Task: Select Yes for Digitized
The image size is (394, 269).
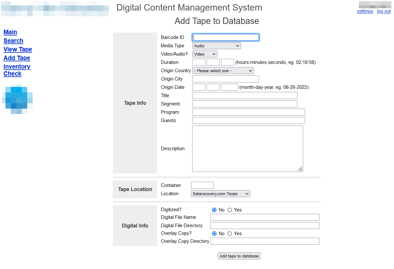Action: [230, 210]
